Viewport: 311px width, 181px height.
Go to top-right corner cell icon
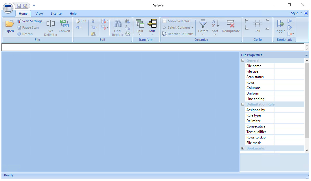tap(268, 21)
